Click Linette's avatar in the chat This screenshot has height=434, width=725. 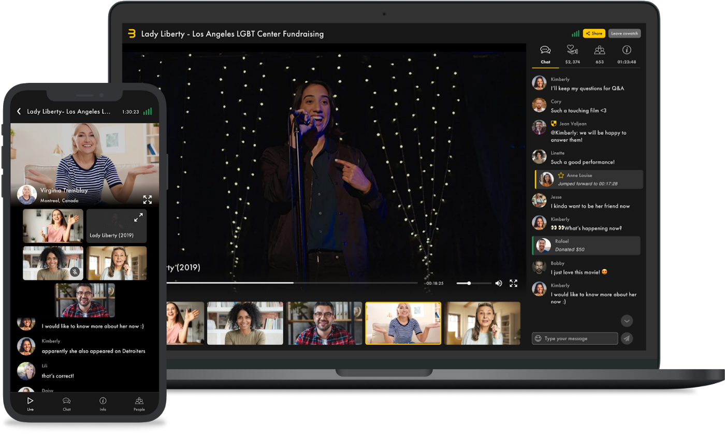coord(539,156)
